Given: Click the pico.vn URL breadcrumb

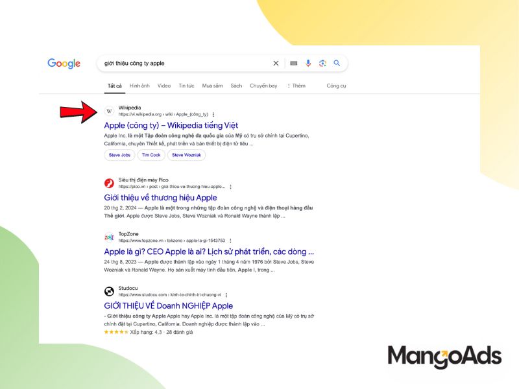Looking at the screenshot, I should [x=172, y=187].
